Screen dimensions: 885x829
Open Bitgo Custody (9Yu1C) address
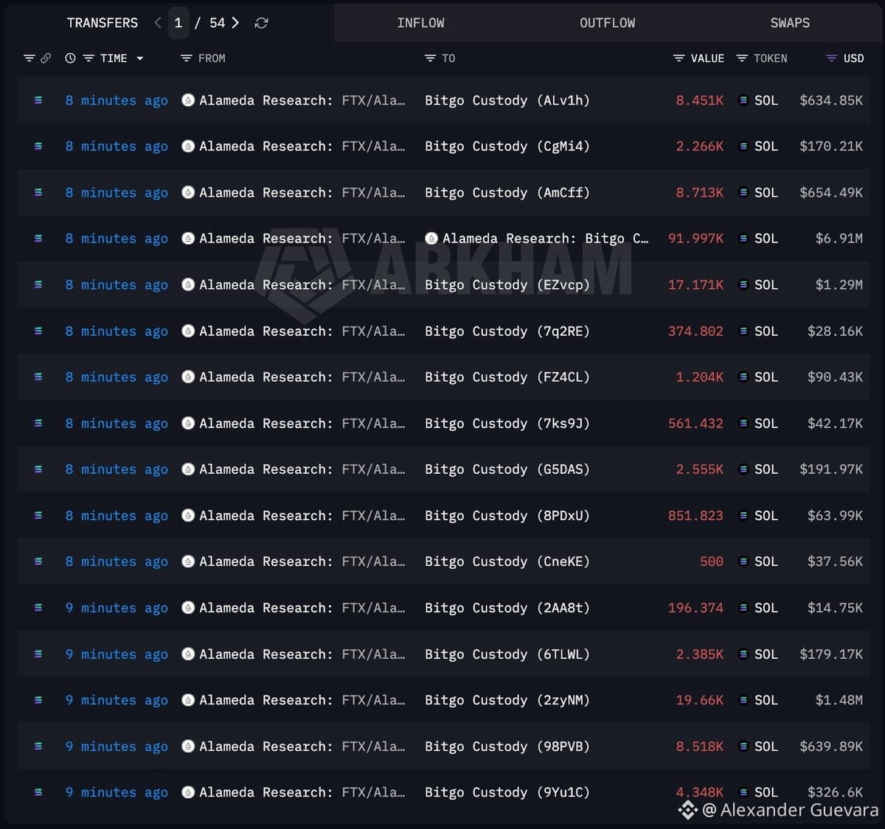coord(507,792)
